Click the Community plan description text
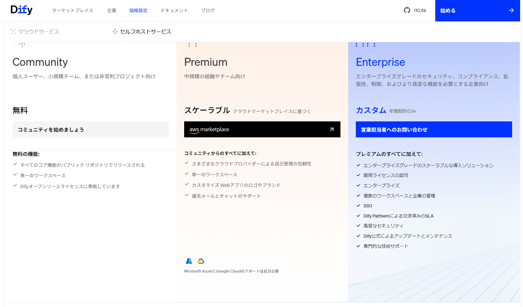Viewport: 523px width, 307px height. [84, 76]
